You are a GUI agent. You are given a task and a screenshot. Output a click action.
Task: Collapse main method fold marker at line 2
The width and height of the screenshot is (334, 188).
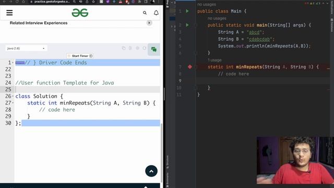(195, 25)
